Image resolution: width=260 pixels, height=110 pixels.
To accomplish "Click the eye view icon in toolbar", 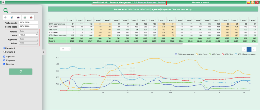I will point(6,17).
